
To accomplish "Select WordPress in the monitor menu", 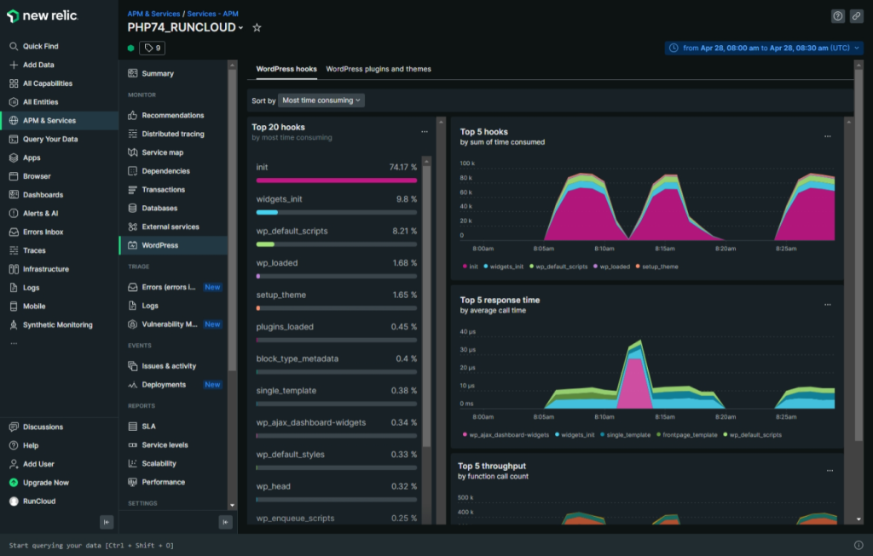I will click(173, 245).
